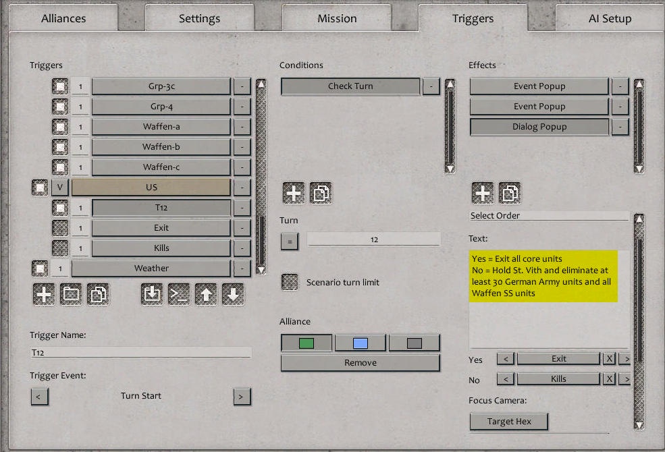
Task: Move the trigger down with the down-arrow icon
Action: coord(233,294)
